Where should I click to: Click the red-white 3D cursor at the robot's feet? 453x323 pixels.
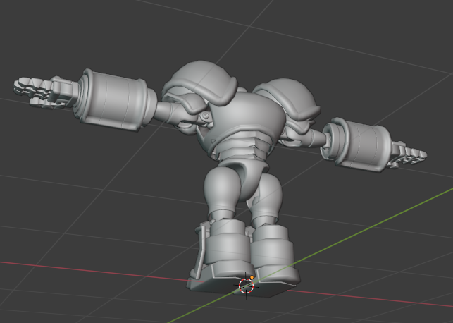246,286
